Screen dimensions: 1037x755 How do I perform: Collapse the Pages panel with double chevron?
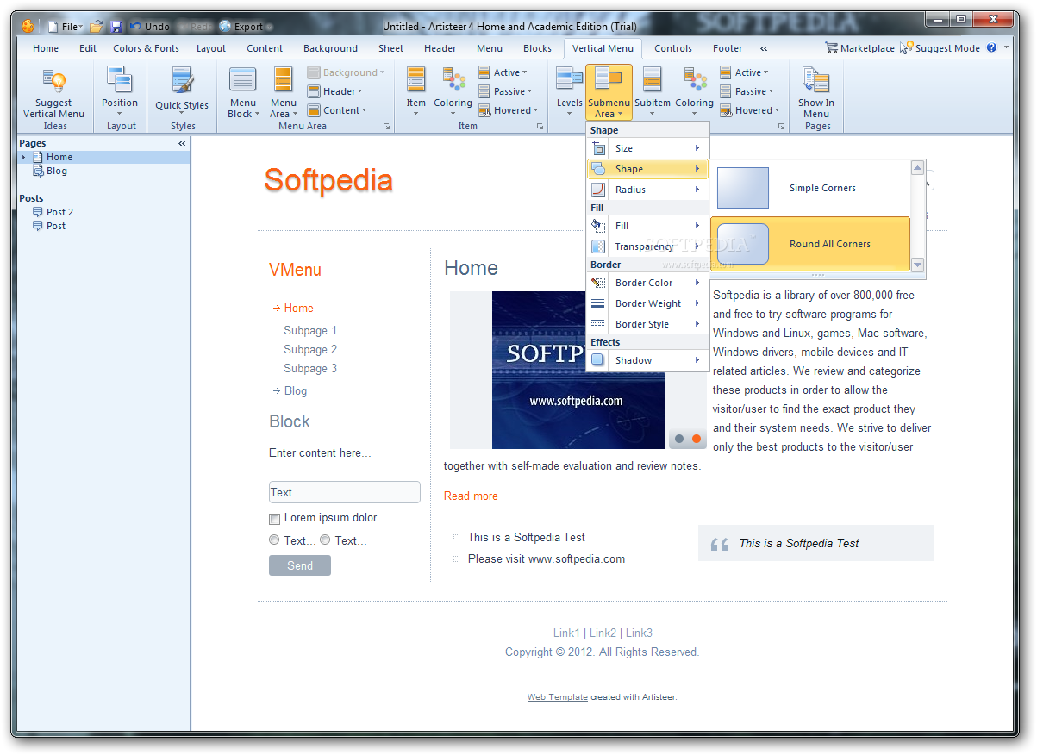click(182, 143)
